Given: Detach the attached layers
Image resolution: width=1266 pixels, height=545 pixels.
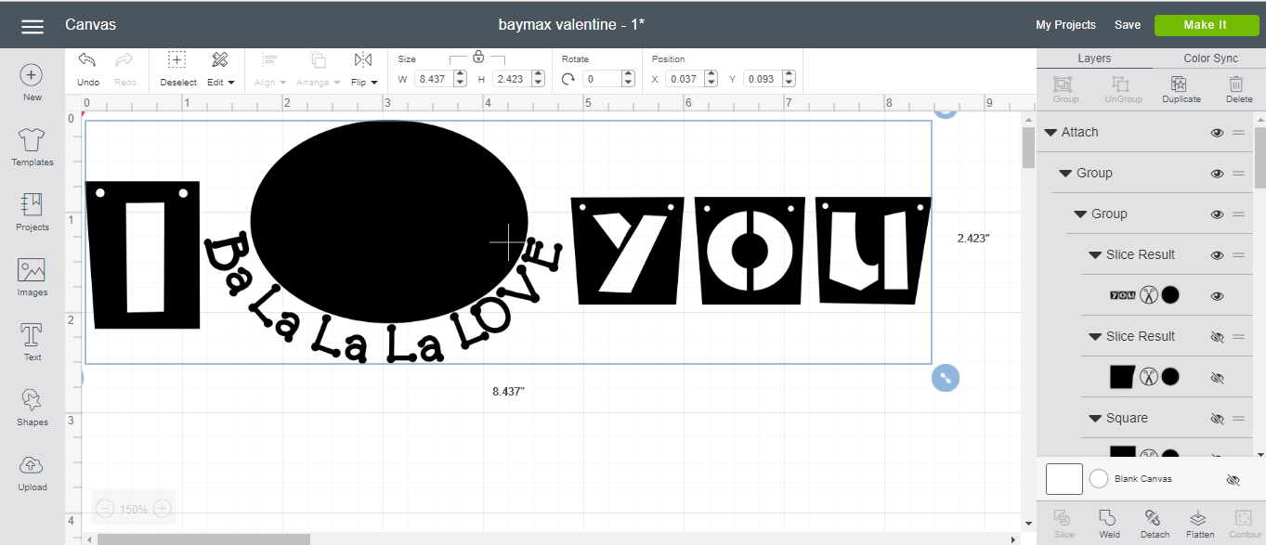Looking at the screenshot, I should coord(1155,524).
